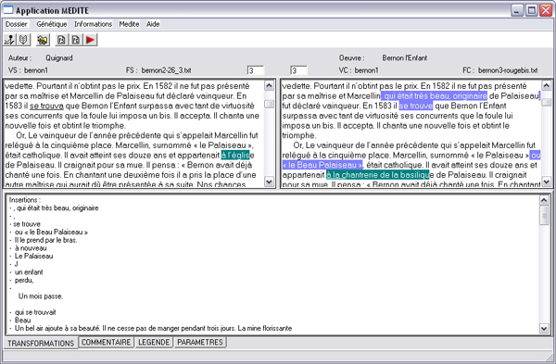The image size is (556, 364).
Task: Open the Génétique menu
Action: pyautogui.click(x=51, y=24)
